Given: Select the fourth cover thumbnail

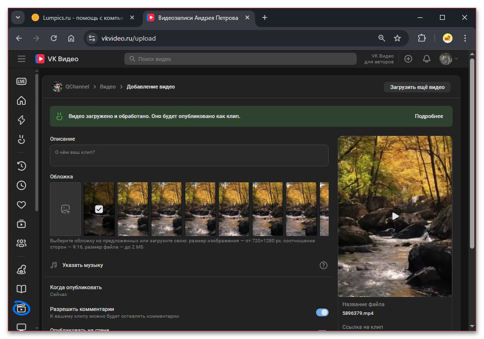Looking at the screenshot, I should (200, 209).
